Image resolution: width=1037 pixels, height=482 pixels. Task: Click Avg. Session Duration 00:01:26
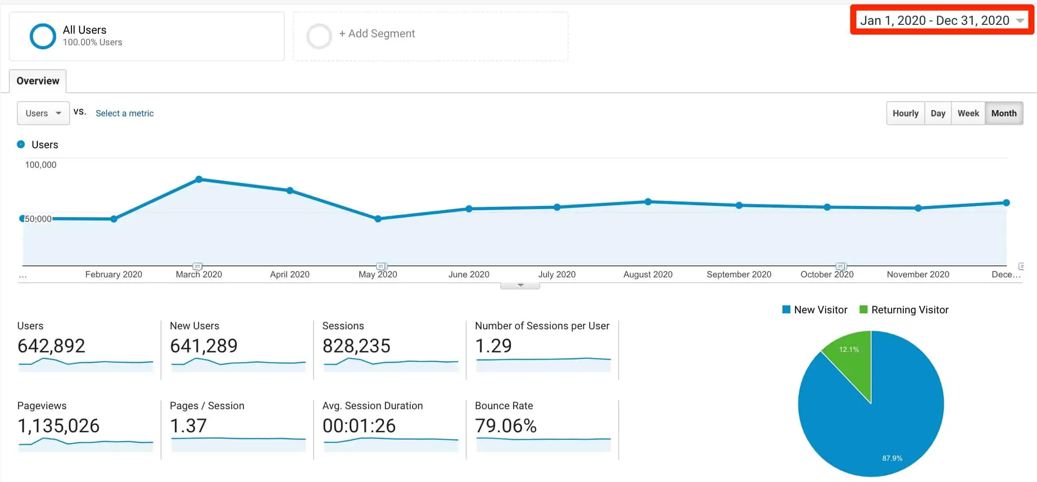tap(359, 426)
